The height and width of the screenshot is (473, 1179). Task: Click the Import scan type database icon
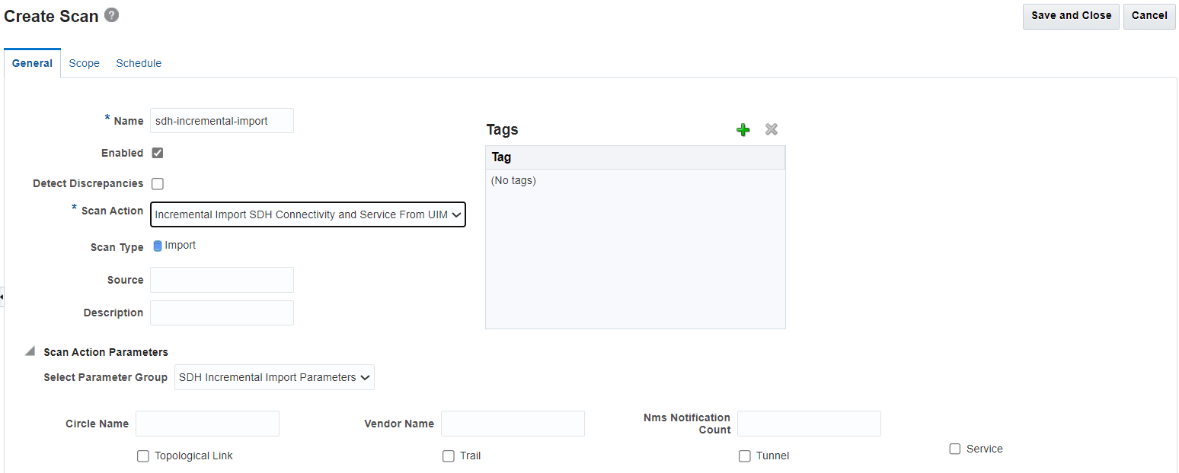click(158, 246)
